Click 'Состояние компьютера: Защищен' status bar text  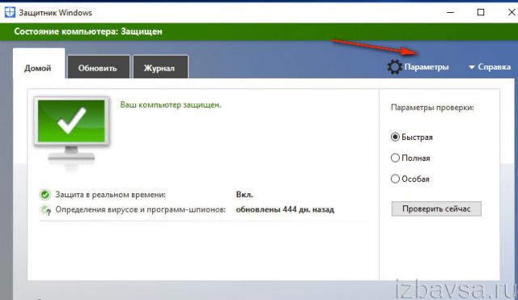pyautogui.click(x=88, y=32)
